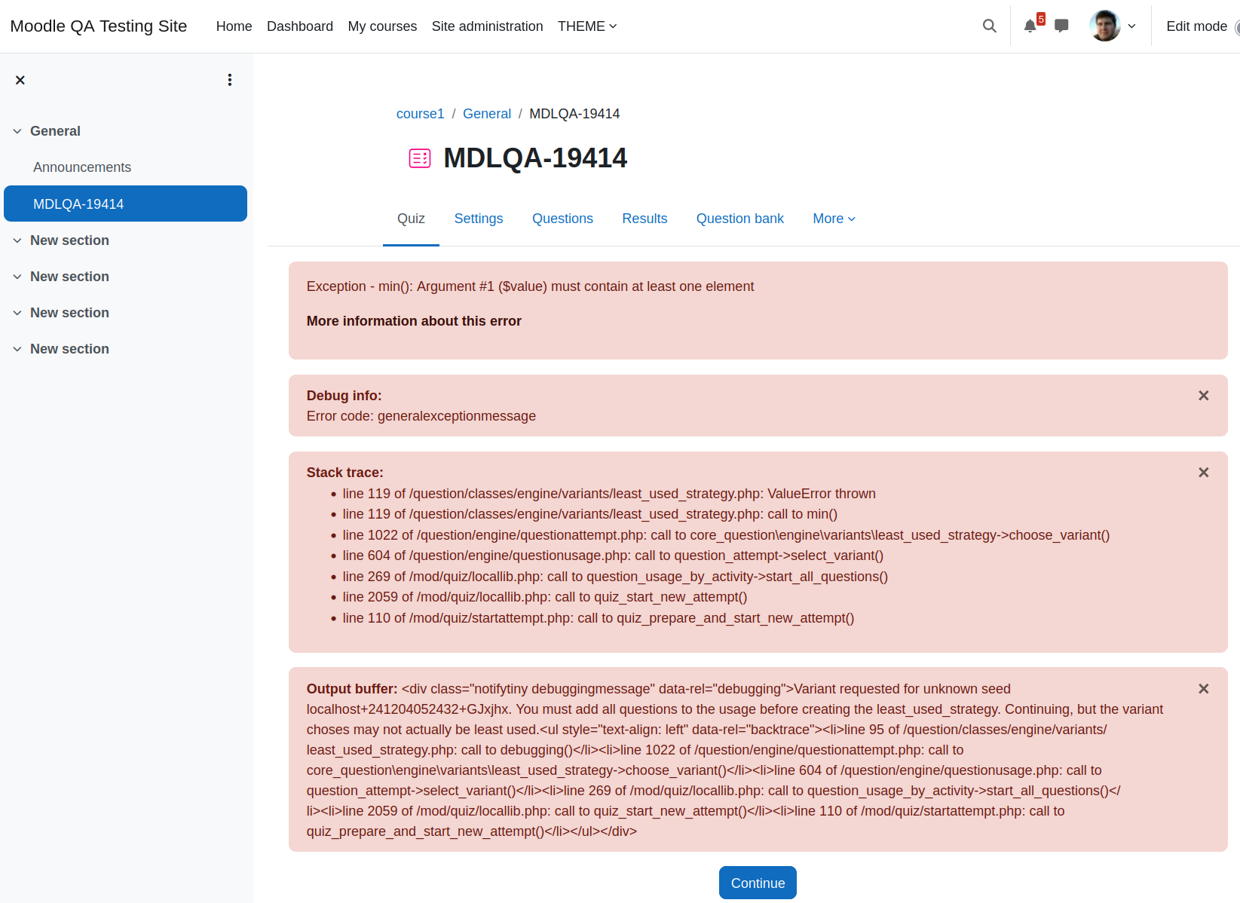This screenshot has height=903, width=1240.
Task: Click the MDLQA-19414 breadcrumb text
Action: coord(574,114)
